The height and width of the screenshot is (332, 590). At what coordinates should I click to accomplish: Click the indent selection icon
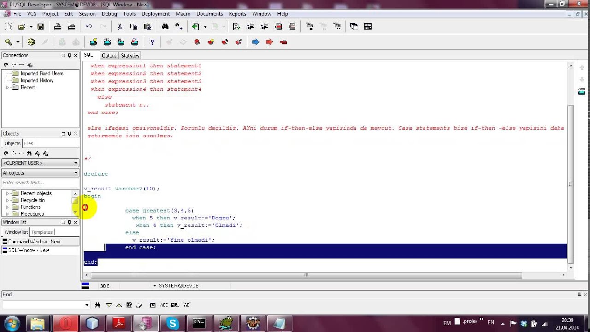251,27
